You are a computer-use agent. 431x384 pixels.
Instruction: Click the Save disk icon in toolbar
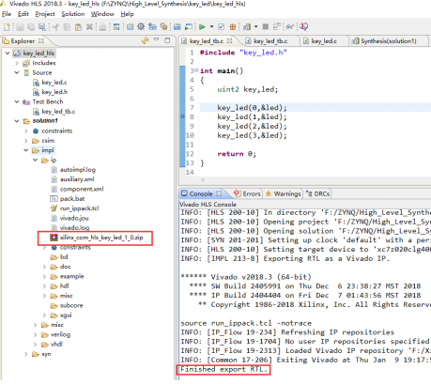tap(20, 27)
